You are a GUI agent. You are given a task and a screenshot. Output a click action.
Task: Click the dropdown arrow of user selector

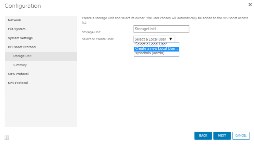pyautogui.click(x=171, y=39)
